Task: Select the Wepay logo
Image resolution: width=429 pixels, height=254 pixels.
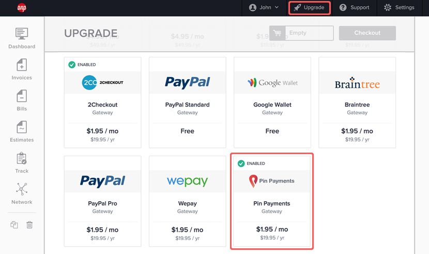Action: (x=188, y=181)
